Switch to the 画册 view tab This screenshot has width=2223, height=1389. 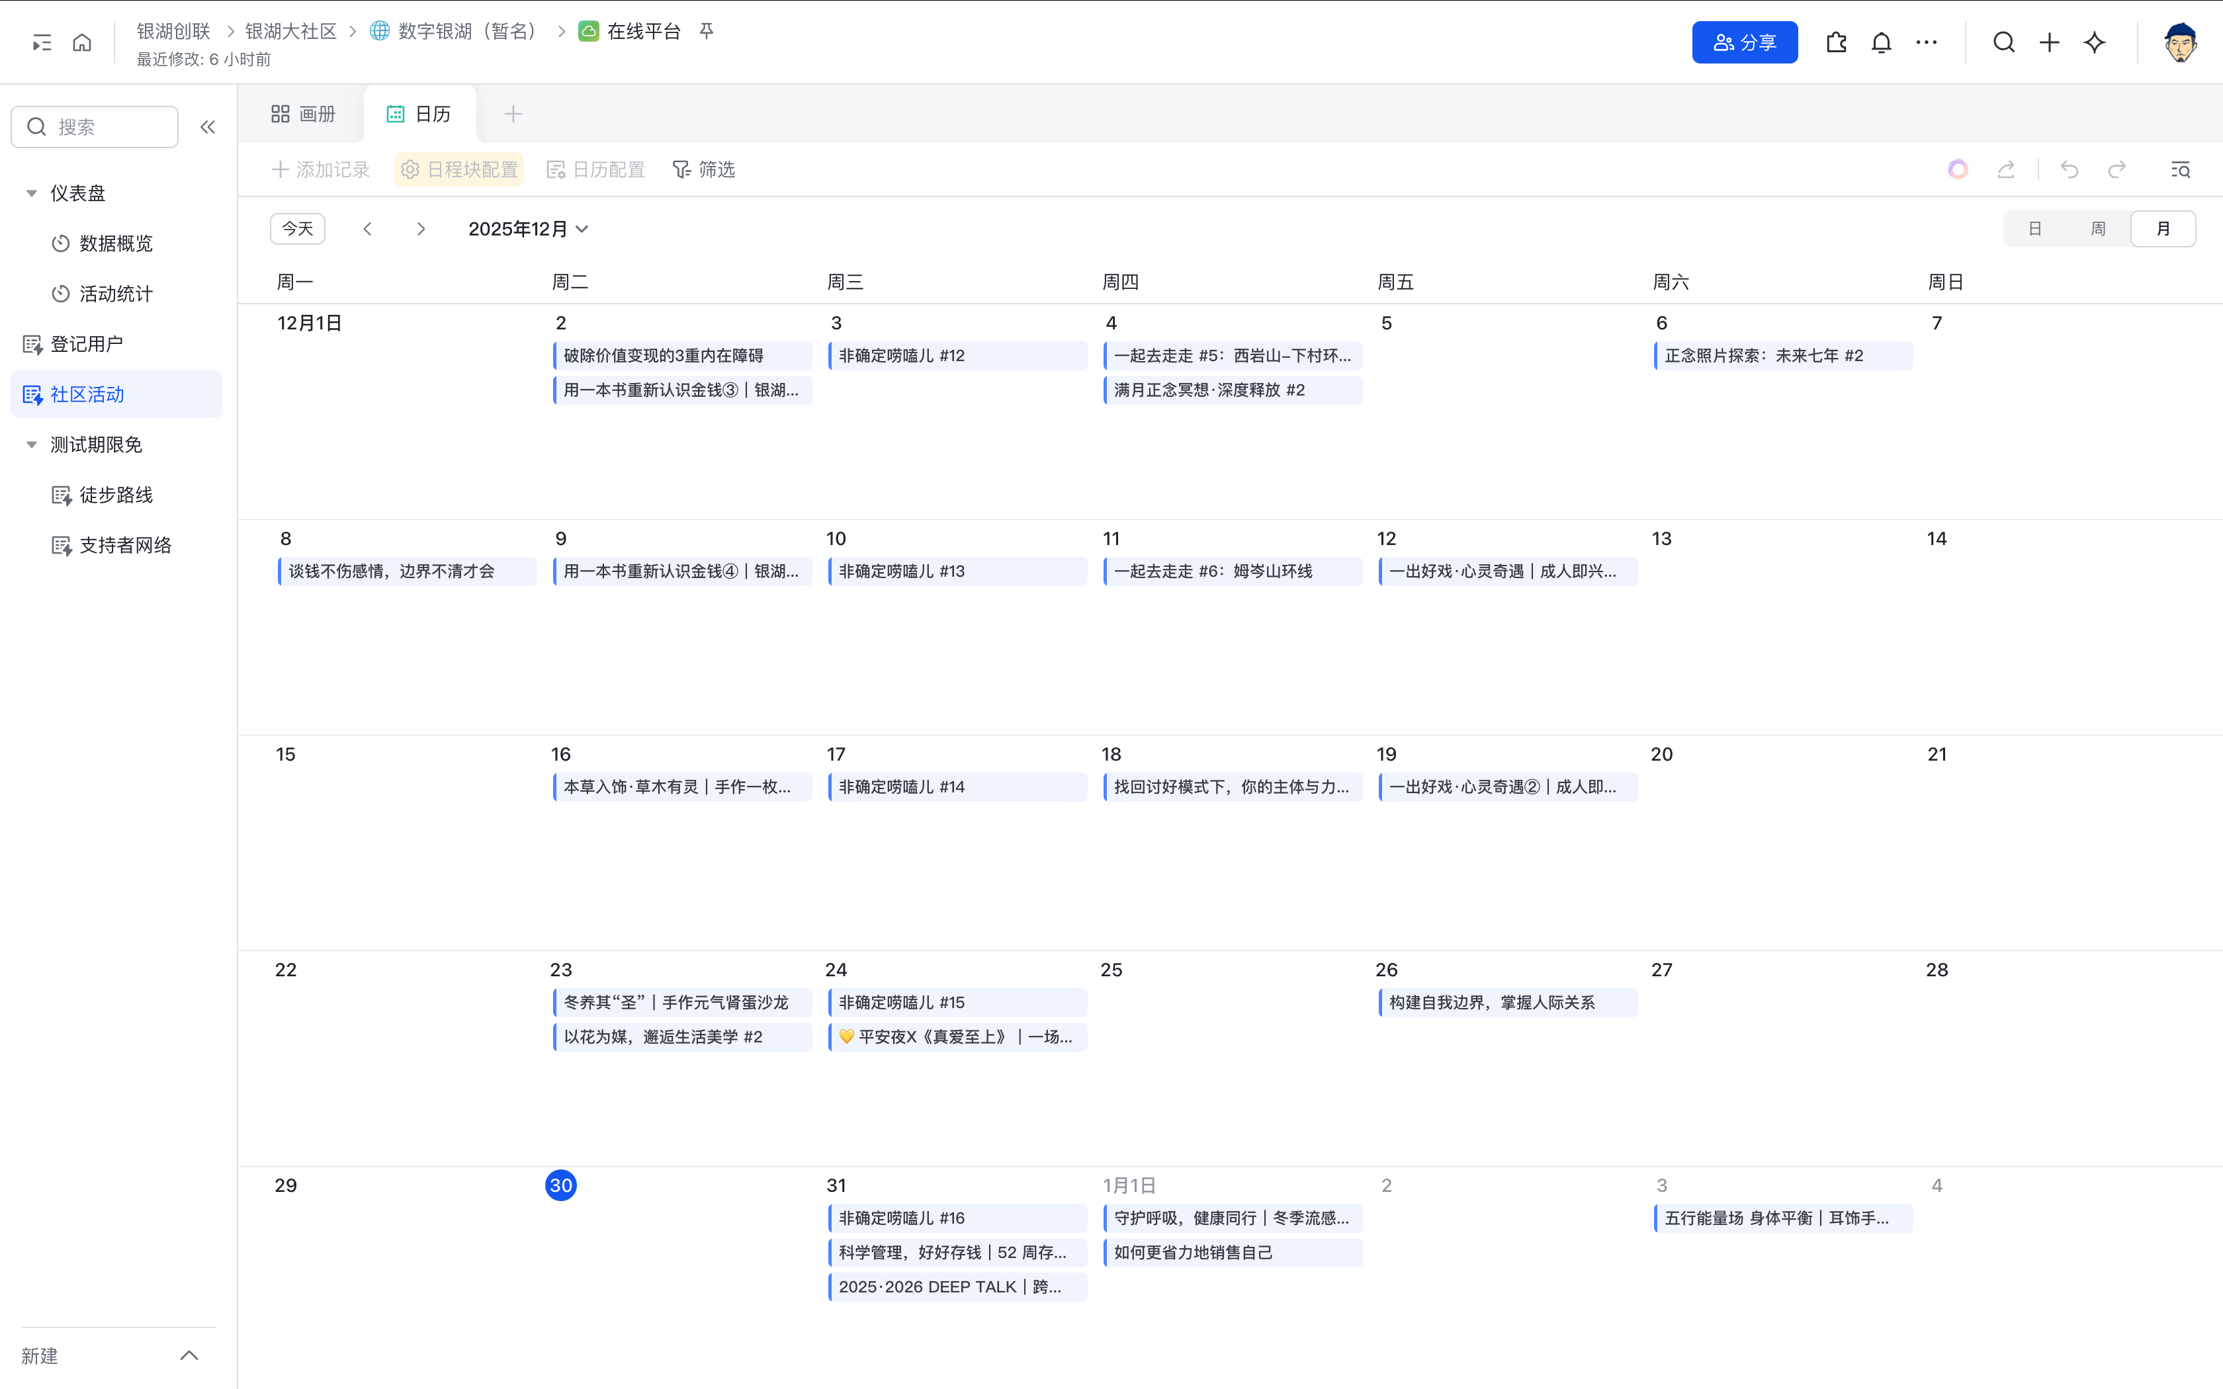303,114
